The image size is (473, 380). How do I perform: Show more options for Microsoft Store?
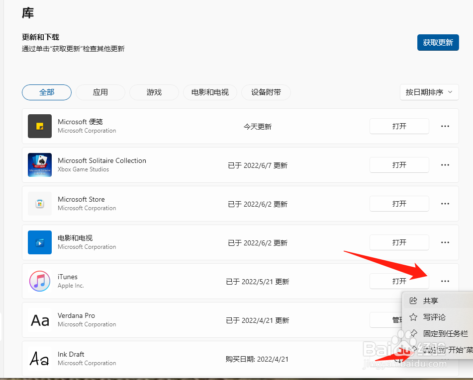(445, 204)
